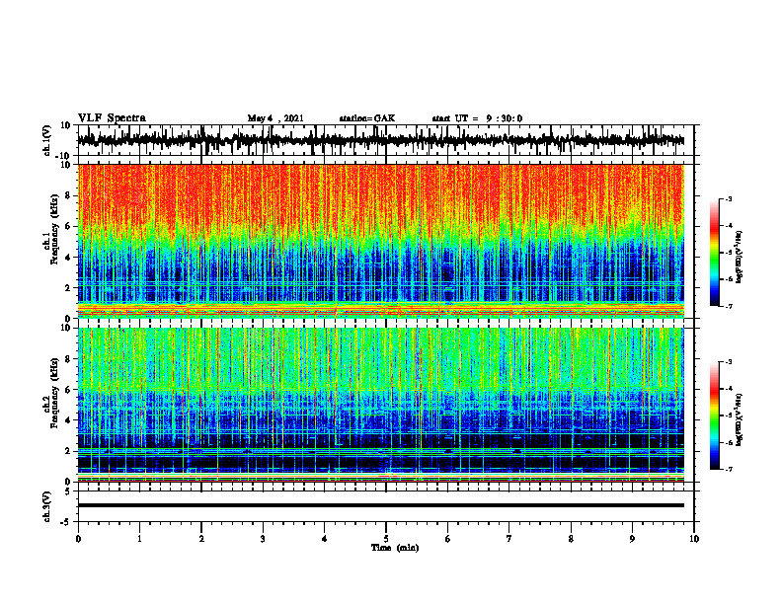Viewport: 782px width, 604px height.
Task: Click inside the ch.2 spectrogram panel
Action: pos(380,405)
